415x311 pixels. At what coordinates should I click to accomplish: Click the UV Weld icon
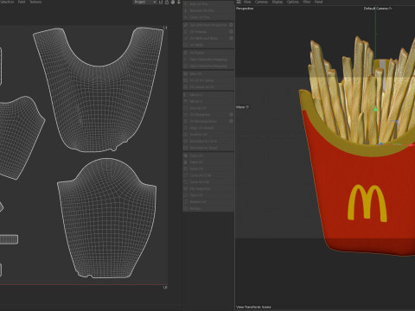(186, 45)
